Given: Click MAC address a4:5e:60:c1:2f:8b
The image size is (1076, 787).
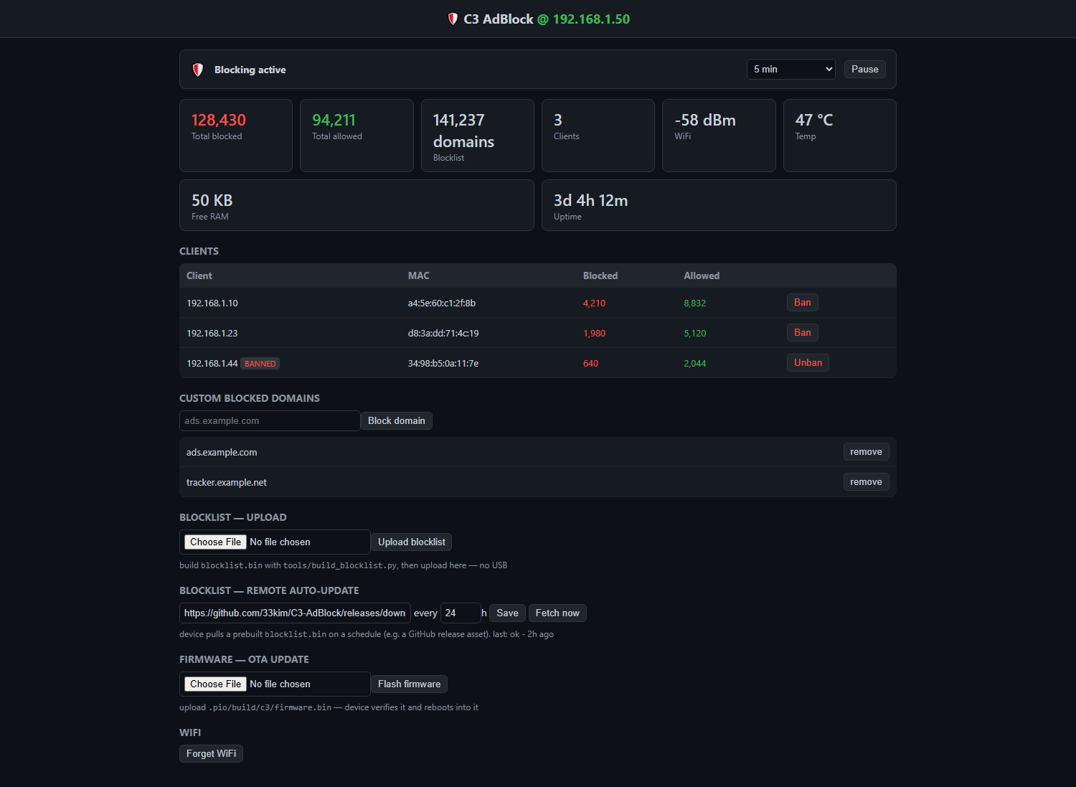Looking at the screenshot, I should (x=442, y=303).
